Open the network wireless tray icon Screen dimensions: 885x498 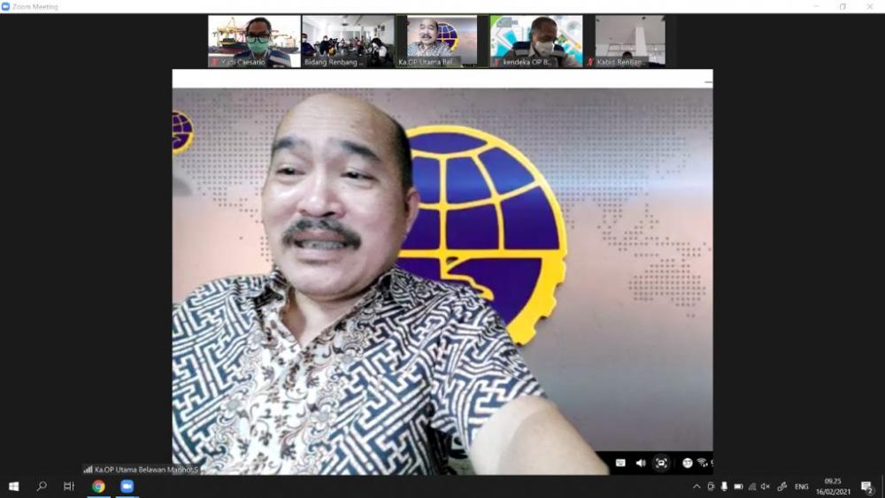coord(751,487)
